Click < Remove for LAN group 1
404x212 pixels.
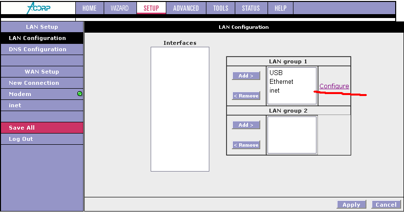coord(246,96)
